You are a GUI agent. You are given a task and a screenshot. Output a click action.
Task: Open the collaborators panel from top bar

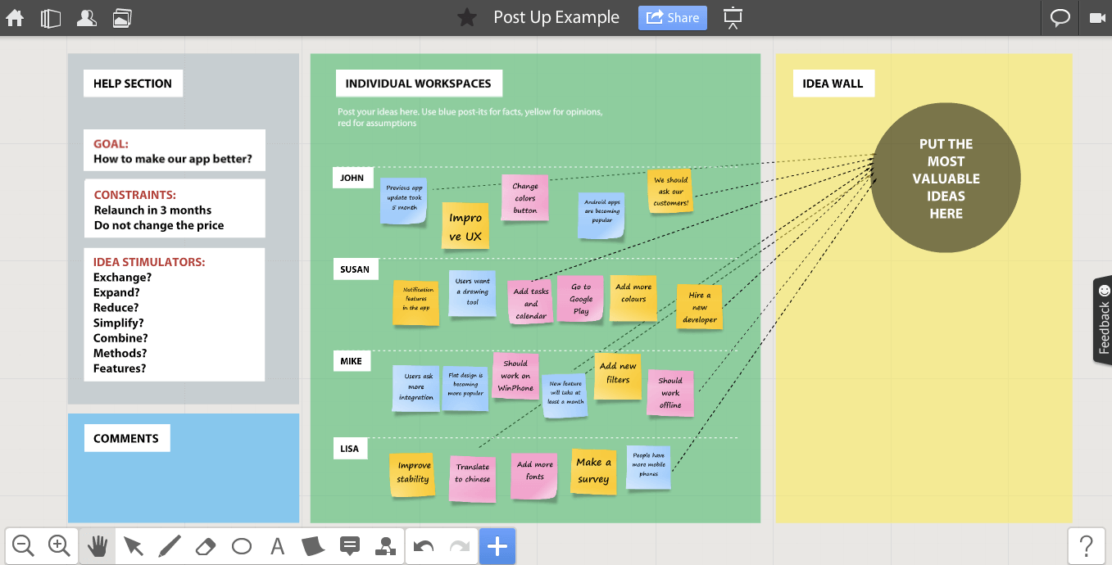pyautogui.click(x=87, y=17)
